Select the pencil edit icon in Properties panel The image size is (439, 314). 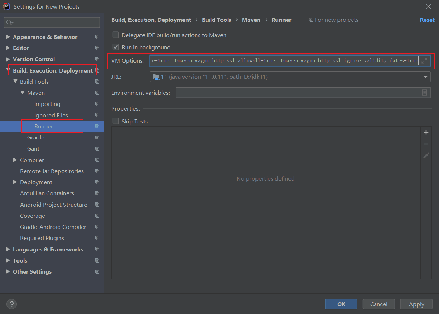point(426,155)
